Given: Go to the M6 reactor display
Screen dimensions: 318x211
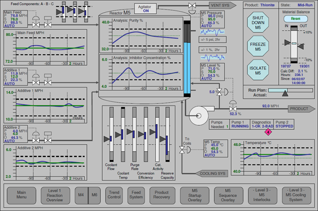Looking at the screenshot, I should click(94, 195).
